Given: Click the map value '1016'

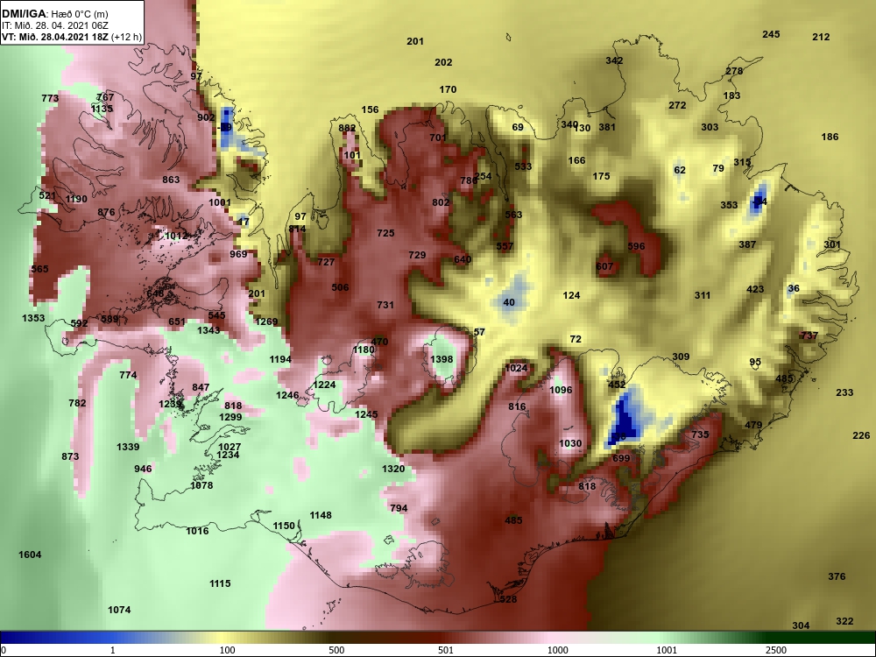Looking at the screenshot, I should tap(197, 532).
